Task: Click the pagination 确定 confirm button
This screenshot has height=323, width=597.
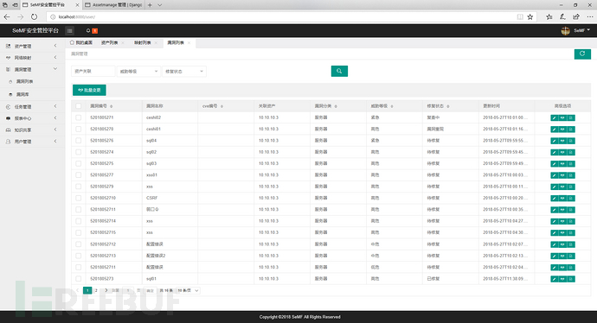Action: [x=151, y=291]
